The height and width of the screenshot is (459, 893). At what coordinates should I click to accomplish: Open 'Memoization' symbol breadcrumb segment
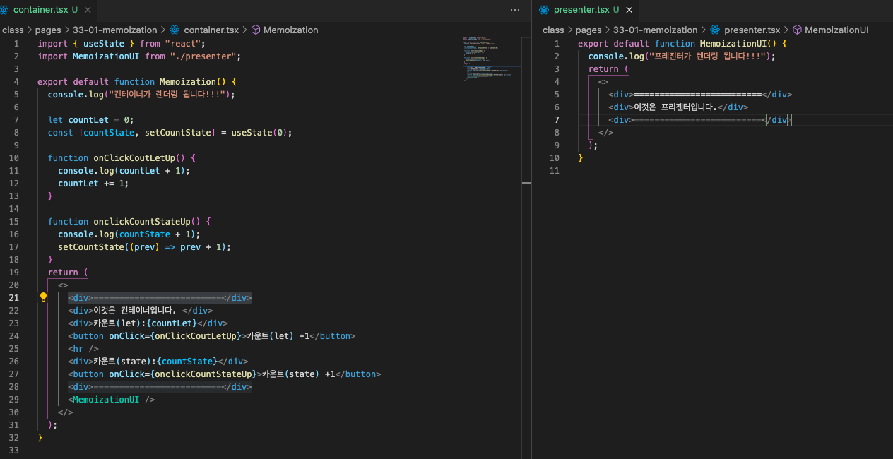[x=290, y=30]
